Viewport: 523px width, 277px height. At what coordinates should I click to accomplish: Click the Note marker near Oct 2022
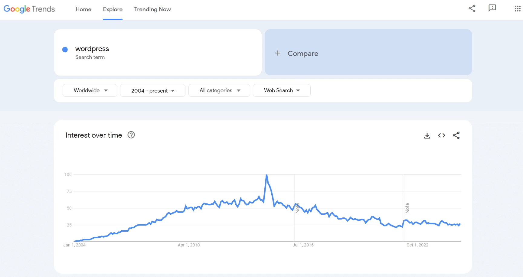tap(407, 208)
